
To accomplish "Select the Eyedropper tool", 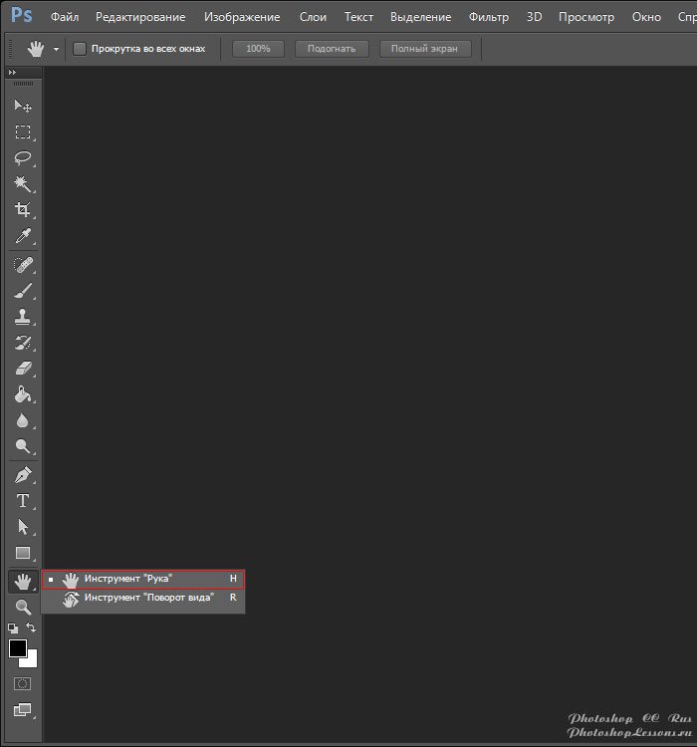I will [23, 236].
